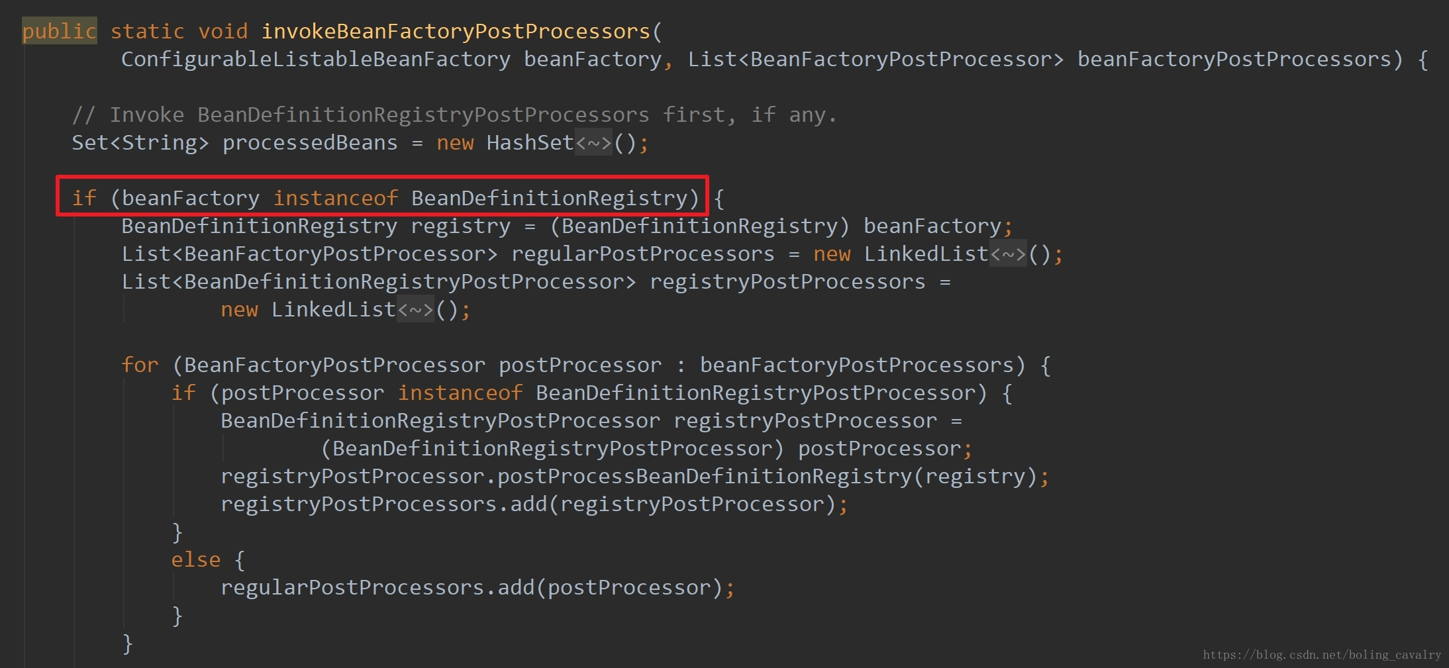This screenshot has width=1449, height=668.
Task: Click 'Set<String>' type declaration
Action: [x=140, y=143]
